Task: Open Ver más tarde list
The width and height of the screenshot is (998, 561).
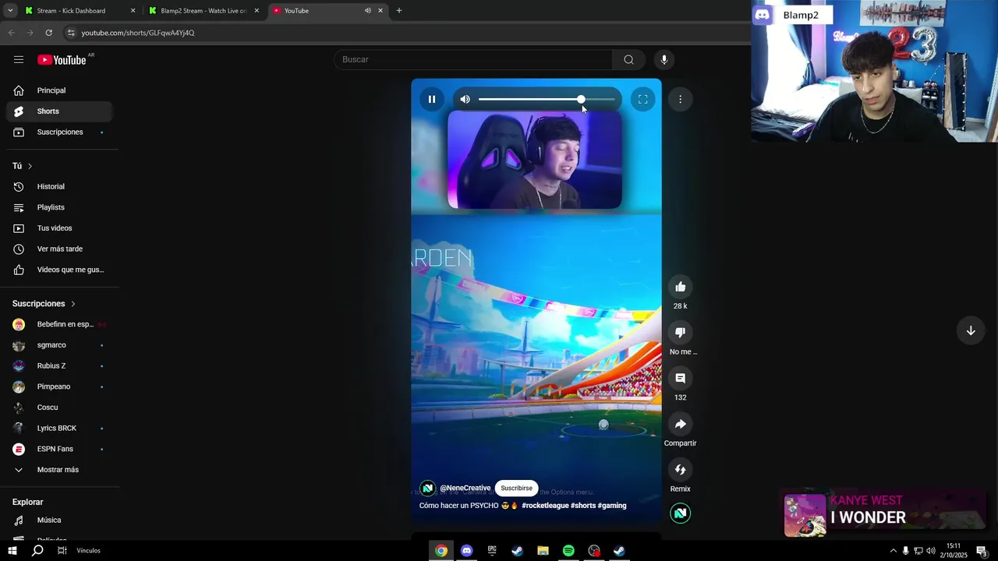Action: (59, 249)
